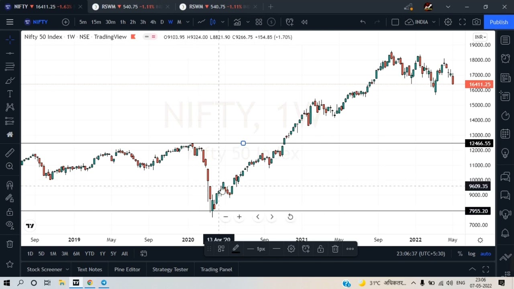The height and width of the screenshot is (289, 514).
Task: Undo the last chart action
Action: (363, 22)
